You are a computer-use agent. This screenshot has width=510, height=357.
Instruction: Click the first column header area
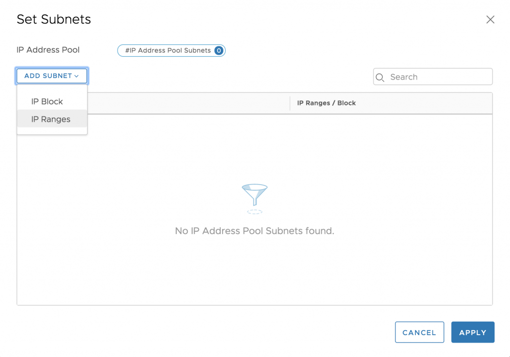(188, 103)
